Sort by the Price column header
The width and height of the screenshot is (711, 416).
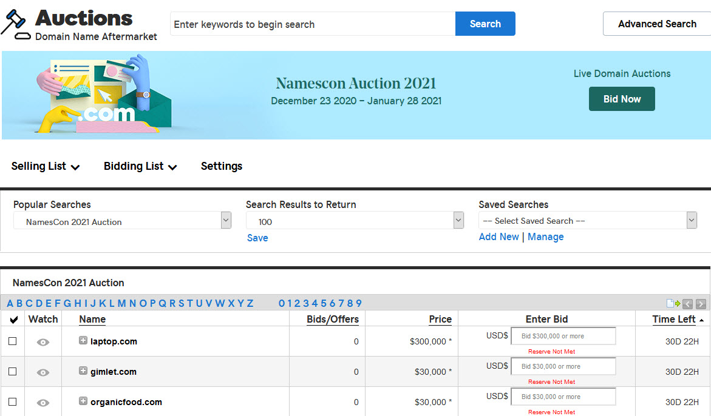440,319
